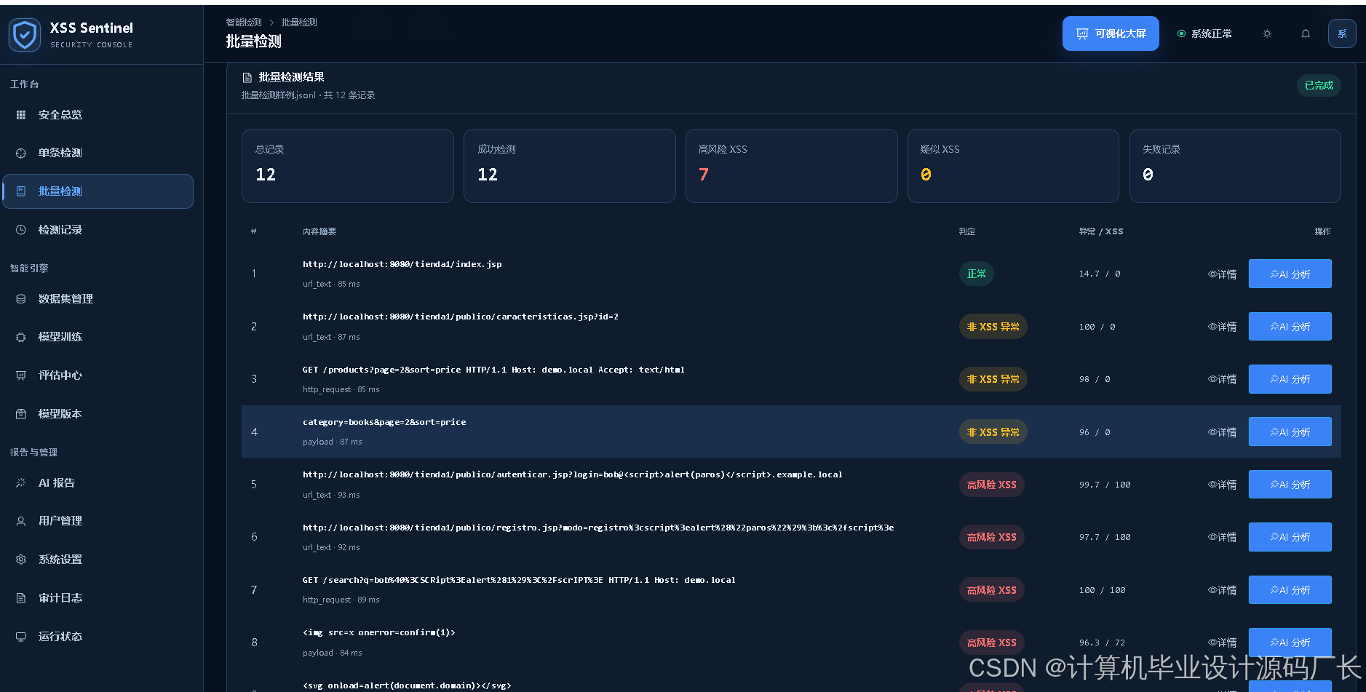View 详情 for row 3 GET /products
Image resolution: width=1366 pixels, height=692 pixels.
click(x=1223, y=379)
